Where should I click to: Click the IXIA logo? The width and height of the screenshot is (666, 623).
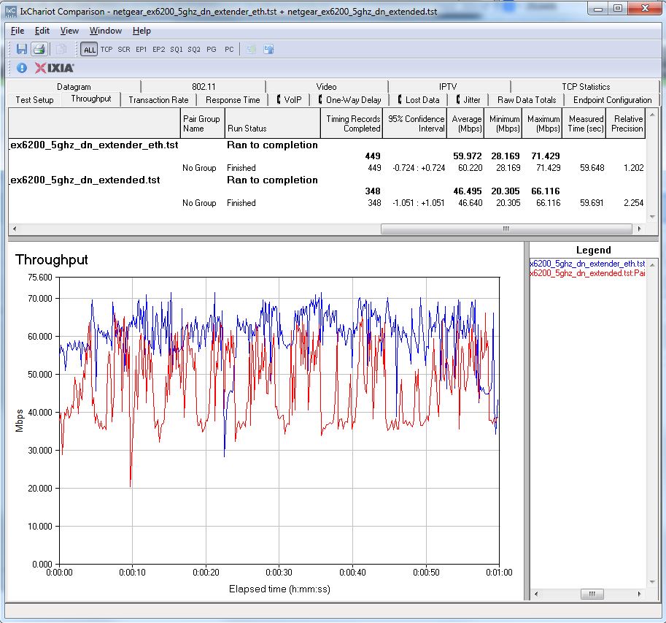tap(55, 68)
